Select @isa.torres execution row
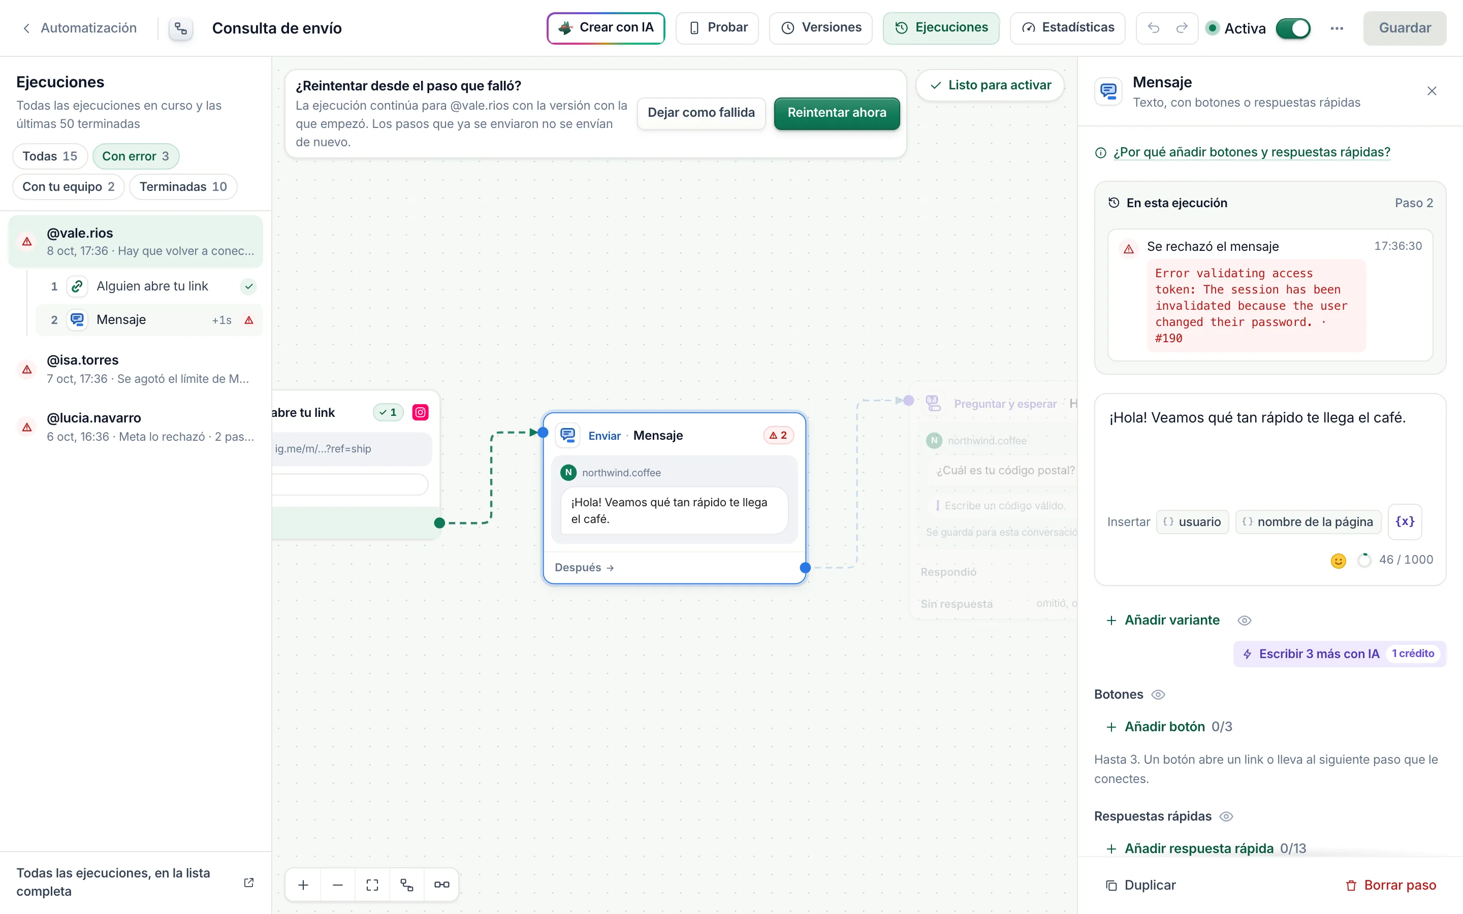This screenshot has width=1463, height=914. click(136, 369)
